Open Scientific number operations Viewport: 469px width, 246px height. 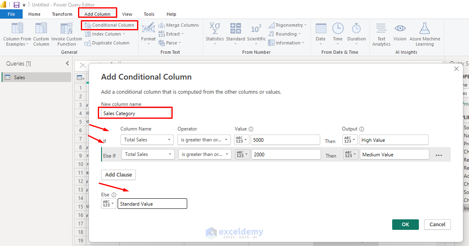pyautogui.click(x=256, y=34)
